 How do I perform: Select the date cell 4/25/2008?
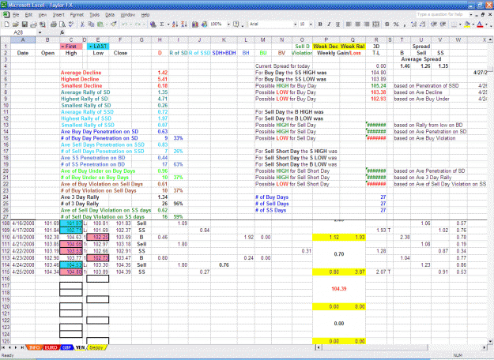click(x=23, y=272)
